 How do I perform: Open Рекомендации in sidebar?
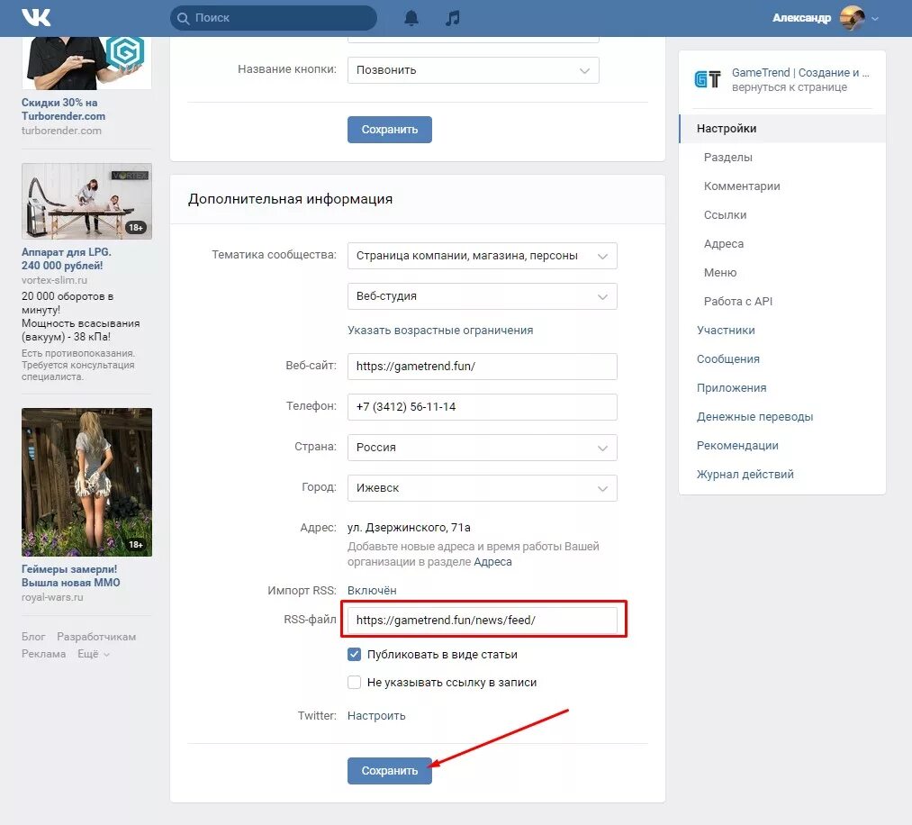(737, 446)
